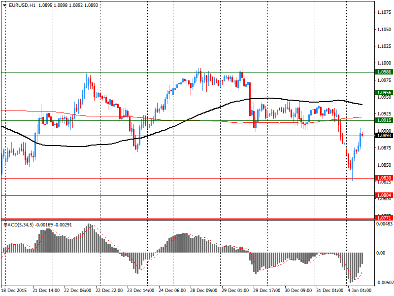Select the red horizontal line at 1.0830
Image resolution: width=394 pixels, height=296 pixels.
pyautogui.click(x=188, y=178)
